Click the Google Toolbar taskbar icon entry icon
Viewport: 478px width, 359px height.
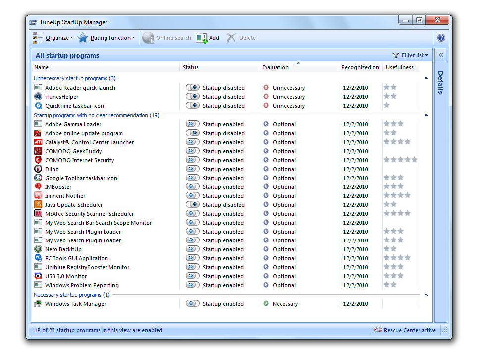[x=38, y=178]
